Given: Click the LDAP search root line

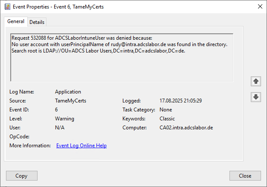Looking at the screenshot, I should click(x=98, y=51).
